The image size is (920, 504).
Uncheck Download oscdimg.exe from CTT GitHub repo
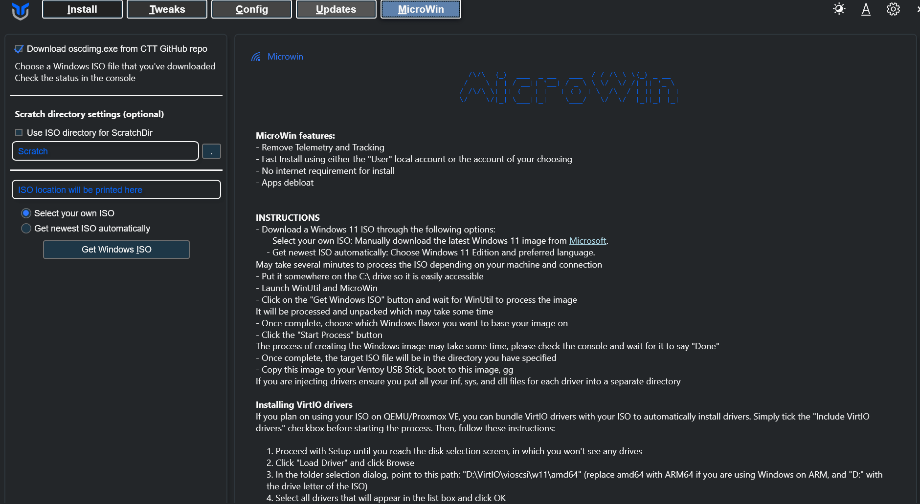[19, 49]
